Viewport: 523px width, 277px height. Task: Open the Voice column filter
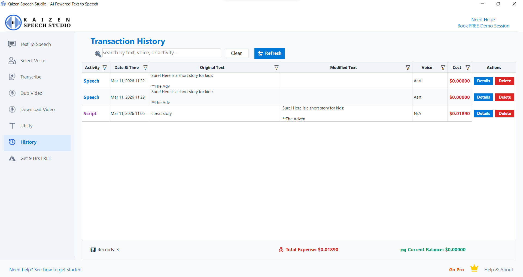click(443, 68)
